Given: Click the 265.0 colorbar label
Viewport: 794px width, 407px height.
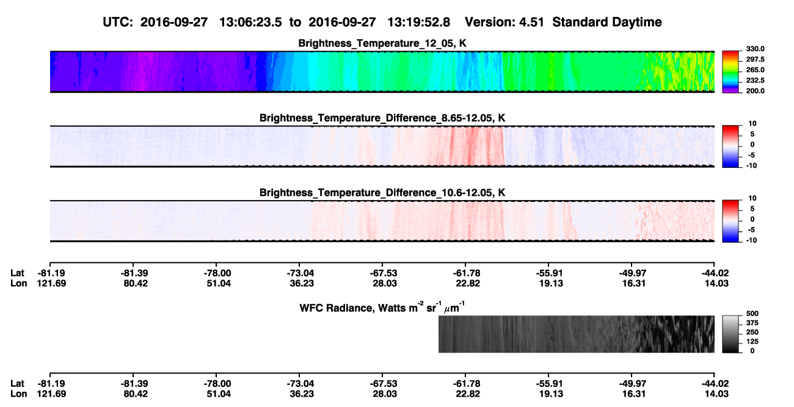Looking at the screenshot, I should pyautogui.click(x=755, y=70).
